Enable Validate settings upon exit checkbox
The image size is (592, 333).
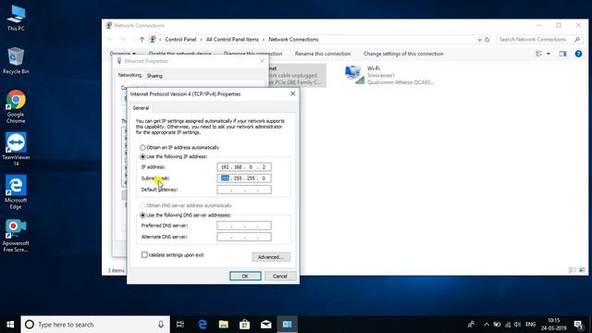(144, 255)
